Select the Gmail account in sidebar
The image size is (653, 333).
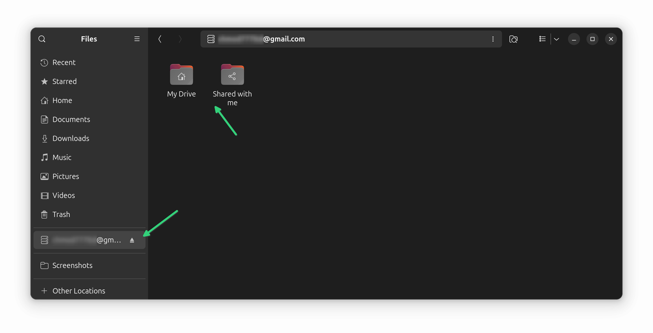coord(82,240)
